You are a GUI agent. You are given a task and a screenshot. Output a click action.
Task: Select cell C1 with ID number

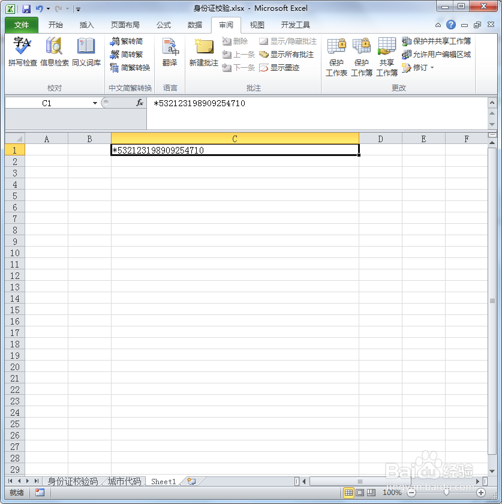coord(235,150)
